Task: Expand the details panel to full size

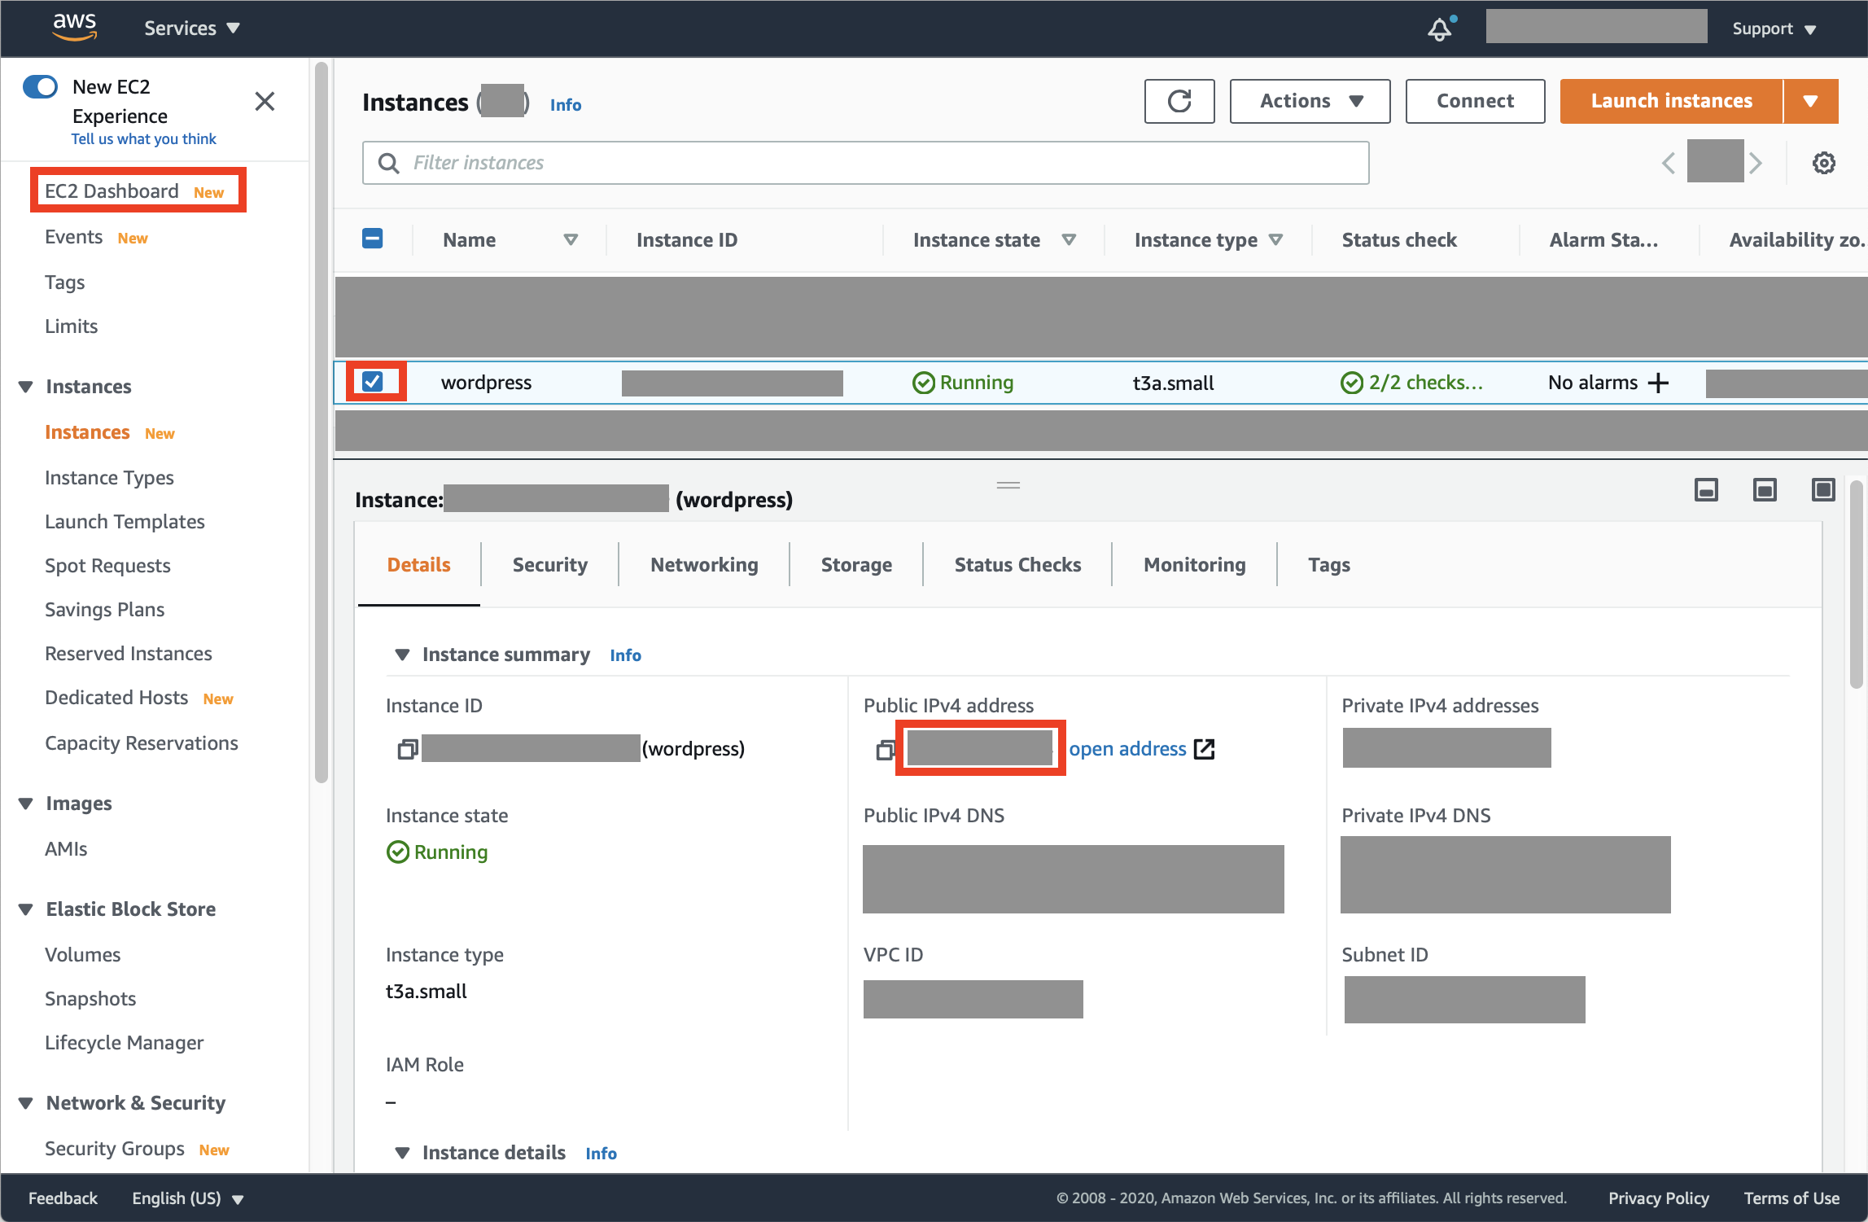Action: coord(1823,489)
